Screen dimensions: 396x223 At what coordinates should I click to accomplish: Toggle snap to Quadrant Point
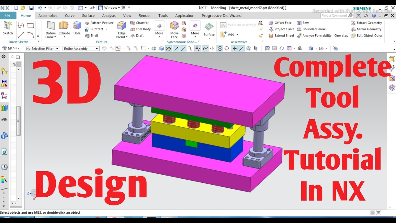227,49
